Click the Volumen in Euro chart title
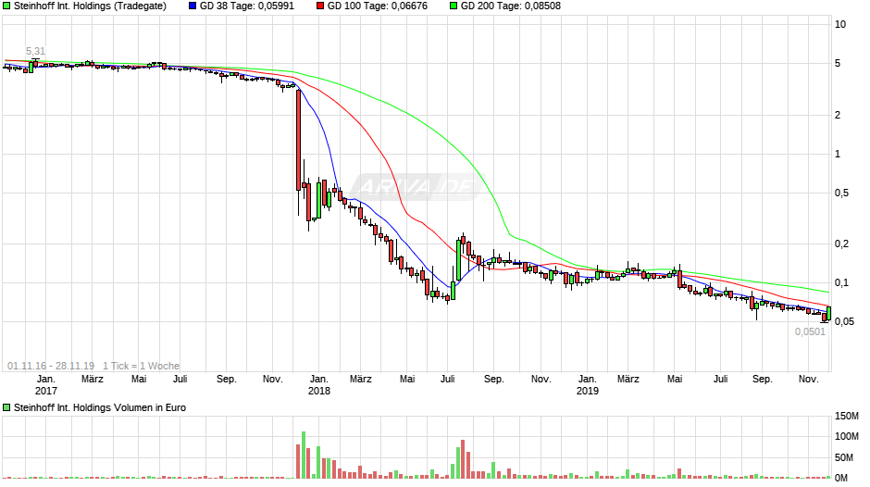Image resolution: width=870 pixels, height=487 pixels. [100, 407]
